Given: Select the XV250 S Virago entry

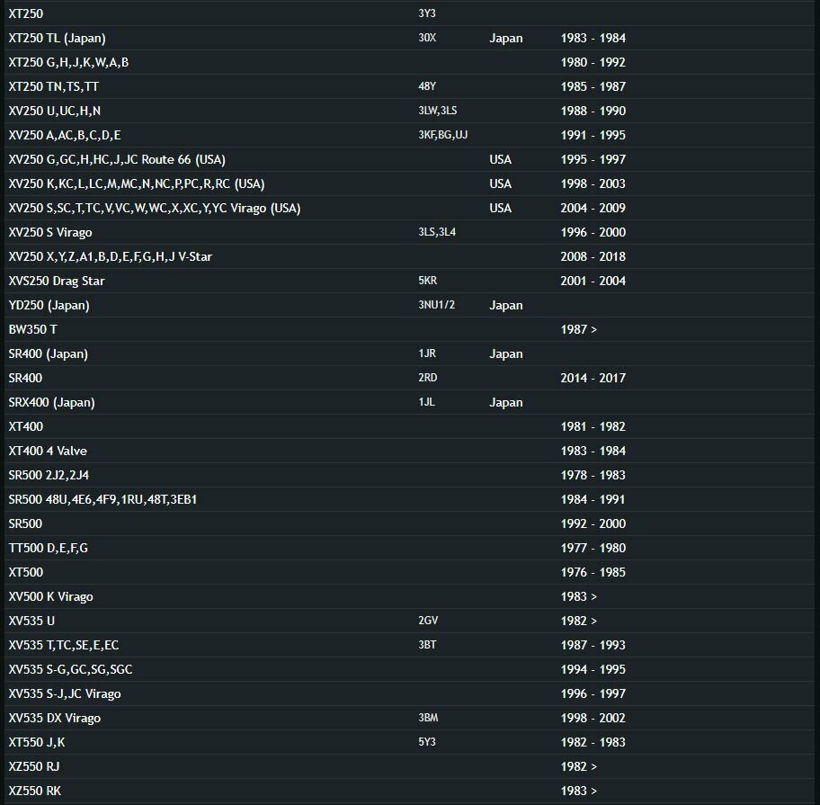Looking at the screenshot, I should coord(50,233).
